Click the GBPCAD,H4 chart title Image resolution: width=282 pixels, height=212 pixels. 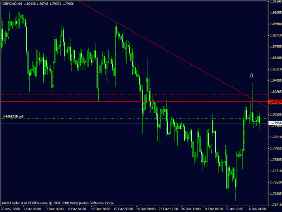[x=12, y=4]
